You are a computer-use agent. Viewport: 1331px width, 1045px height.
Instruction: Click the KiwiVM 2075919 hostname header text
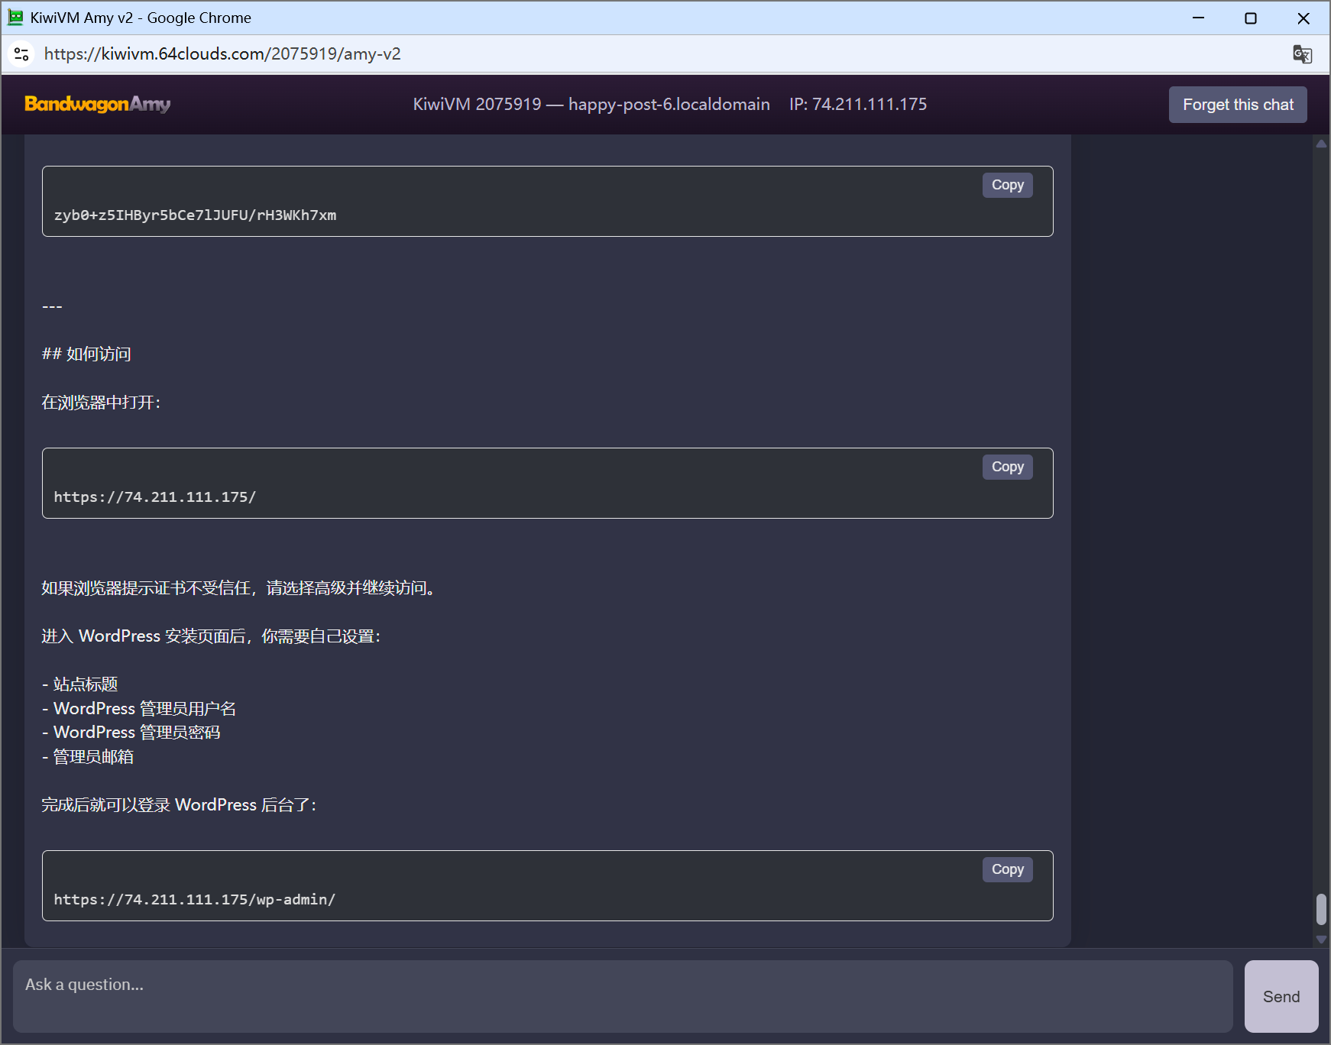tap(591, 104)
